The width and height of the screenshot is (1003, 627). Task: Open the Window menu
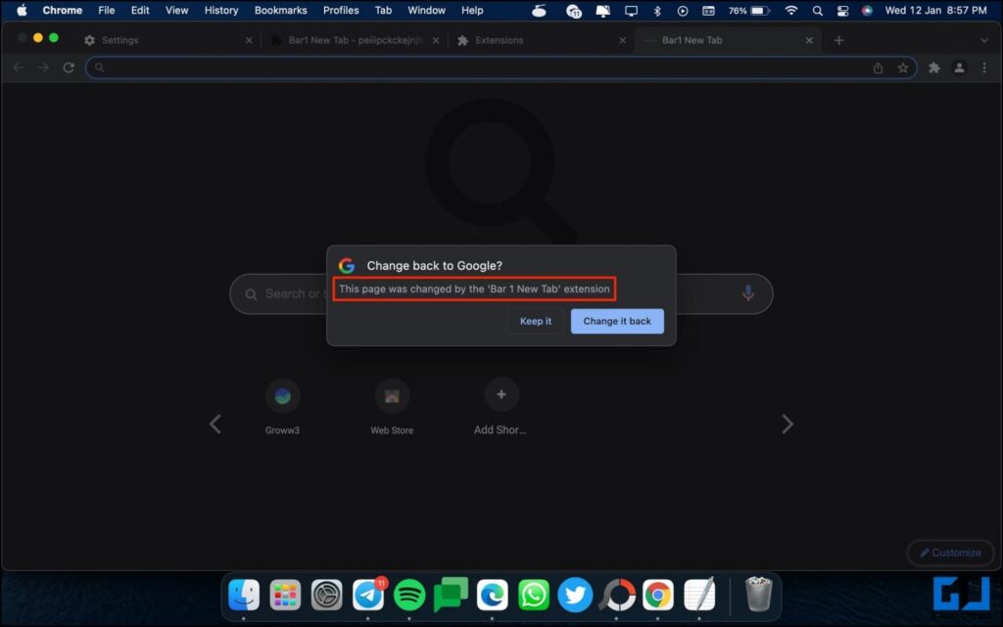pos(427,10)
